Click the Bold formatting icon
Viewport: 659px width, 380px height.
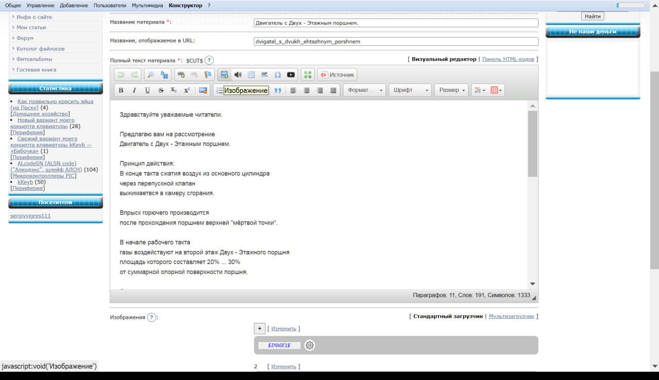pos(121,91)
